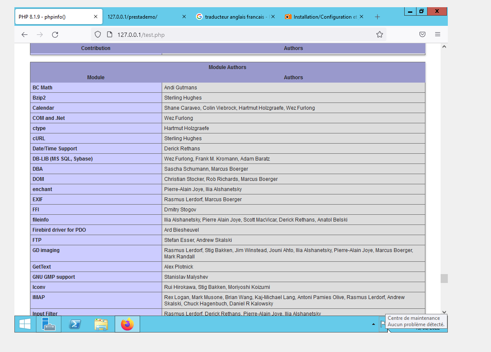Click the page info document icon

pos(110,34)
